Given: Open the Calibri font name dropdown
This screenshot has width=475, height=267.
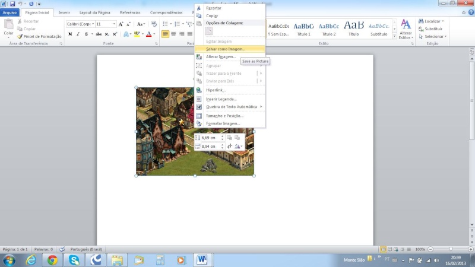Looking at the screenshot, I should [x=93, y=24].
